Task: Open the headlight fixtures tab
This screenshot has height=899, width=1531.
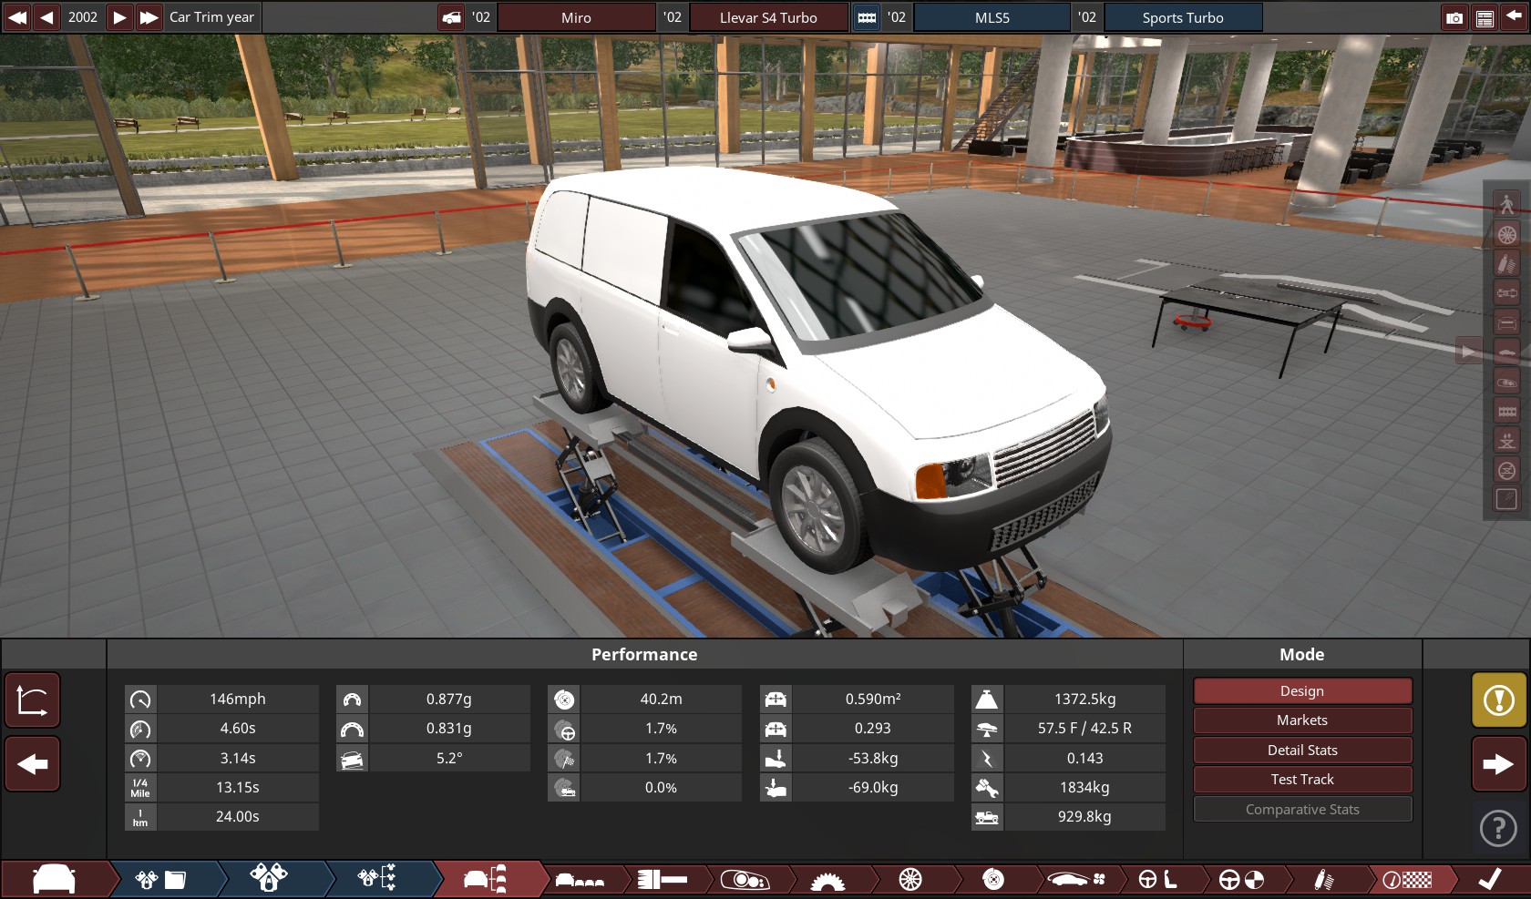Action: [745, 879]
